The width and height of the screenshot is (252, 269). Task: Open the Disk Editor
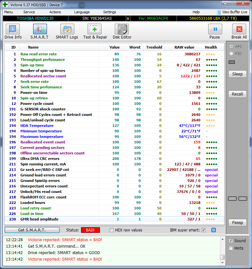[x=122, y=31]
